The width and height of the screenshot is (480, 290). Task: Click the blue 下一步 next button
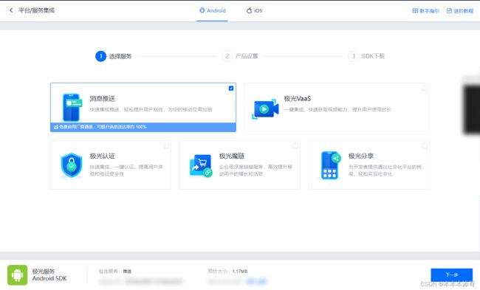pyautogui.click(x=451, y=275)
